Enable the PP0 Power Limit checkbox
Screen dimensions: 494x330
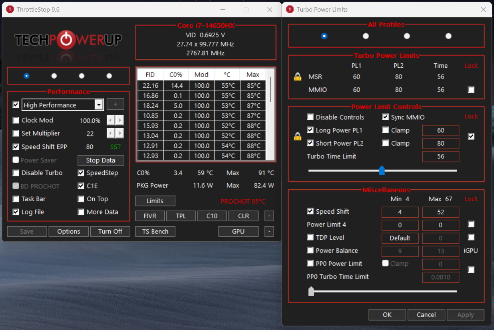click(x=310, y=263)
